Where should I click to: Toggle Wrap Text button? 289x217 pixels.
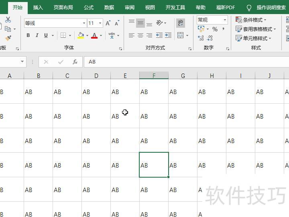click(181, 23)
